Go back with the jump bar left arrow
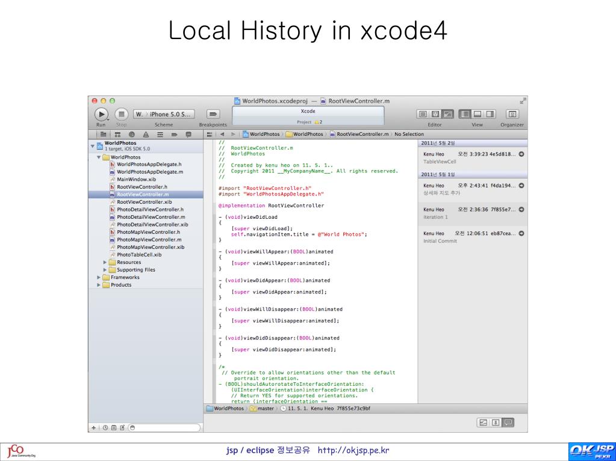Screen dimensions: 616x461 tap(222, 134)
